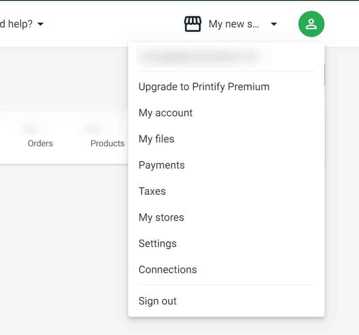Viewport: 359px width, 335px height.
Task: Open Connections in the account menu
Action: coord(168,270)
